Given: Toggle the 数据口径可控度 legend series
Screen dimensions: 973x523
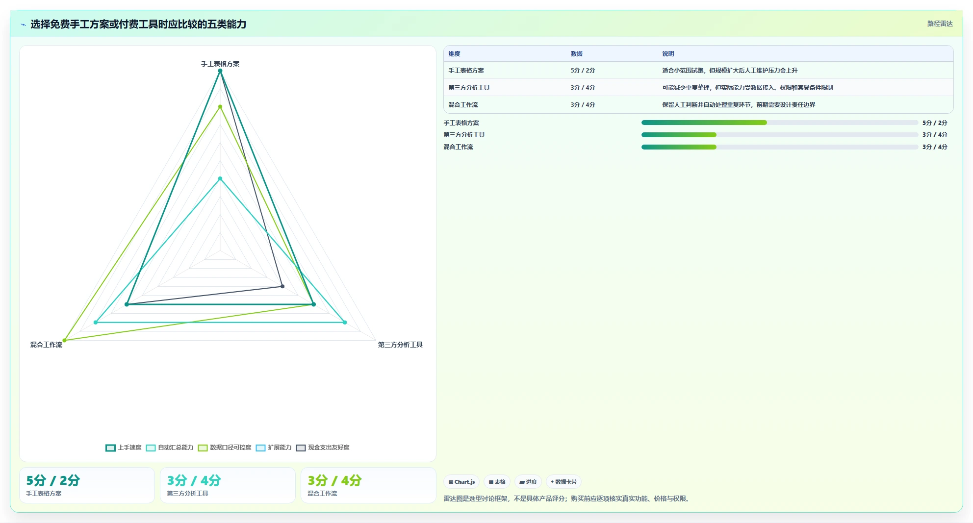Looking at the screenshot, I should 225,448.
